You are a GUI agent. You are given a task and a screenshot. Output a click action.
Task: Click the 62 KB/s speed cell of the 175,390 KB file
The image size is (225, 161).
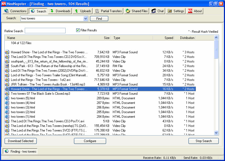coord(168,130)
